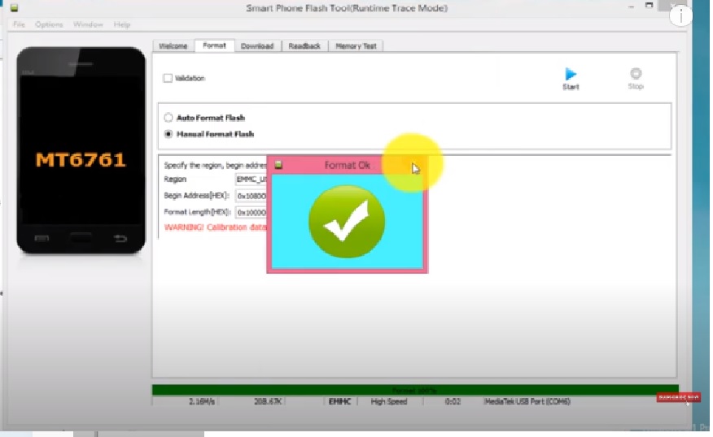Image resolution: width=713 pixels, height=437 pixels.
Task: Click the green checkmark in Format Ok dialog
Action: tap(347, 222)
